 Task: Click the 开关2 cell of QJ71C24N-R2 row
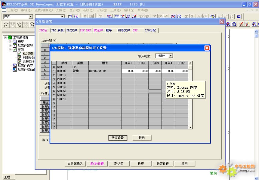tap(142, 71)
